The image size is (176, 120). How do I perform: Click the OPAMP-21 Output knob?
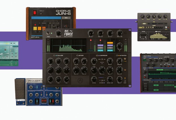pyautogui.click(x=160, y=17)
